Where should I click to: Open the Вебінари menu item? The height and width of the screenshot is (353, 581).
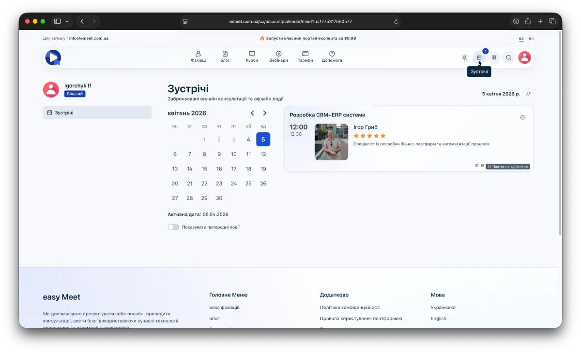click(x=278, y=56)
